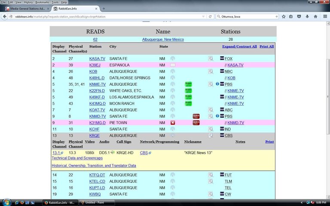Open the Tools menu
Viewport: 330px width, 206px height.
pos(55,2)
